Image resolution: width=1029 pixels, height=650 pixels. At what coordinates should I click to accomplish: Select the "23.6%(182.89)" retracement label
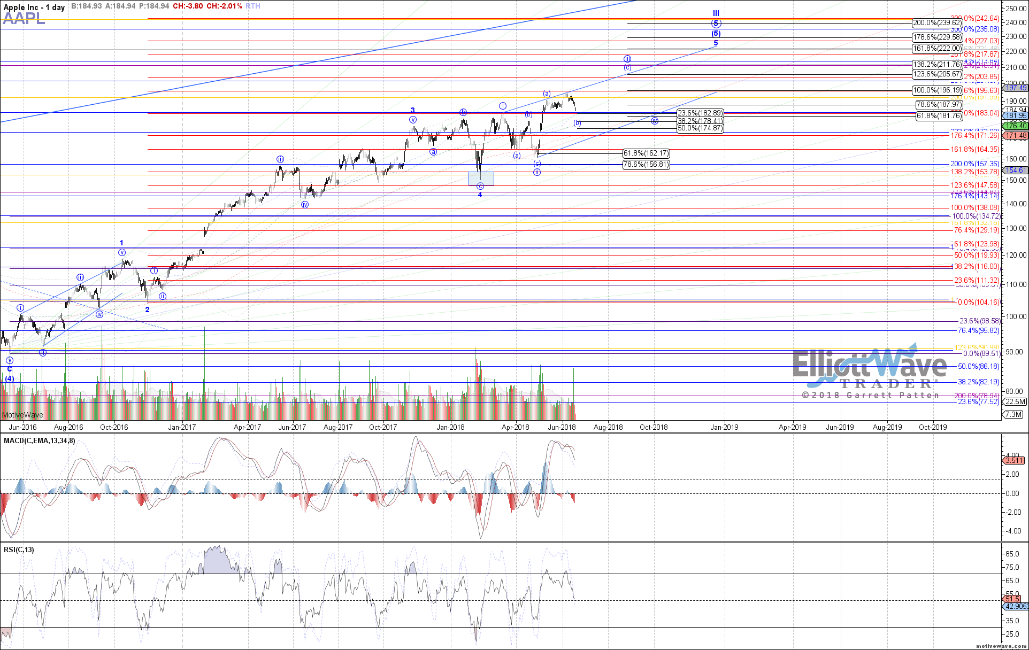(700, 113)
